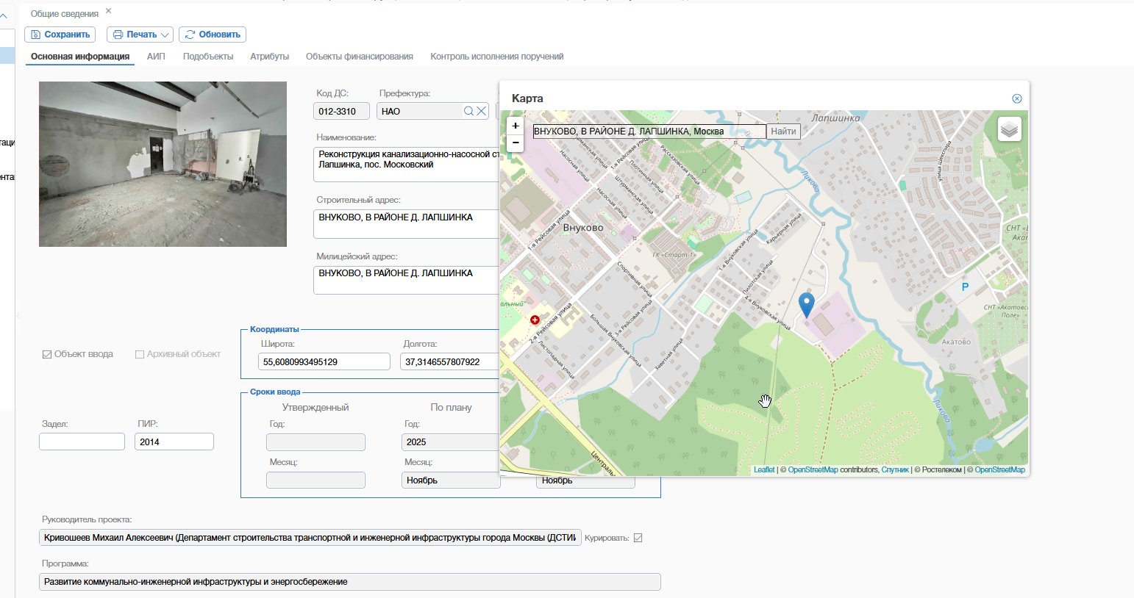Screen dimensions: 1134x598
Task: Close the Карта map panel
Action: click(x=1017, y=98)
